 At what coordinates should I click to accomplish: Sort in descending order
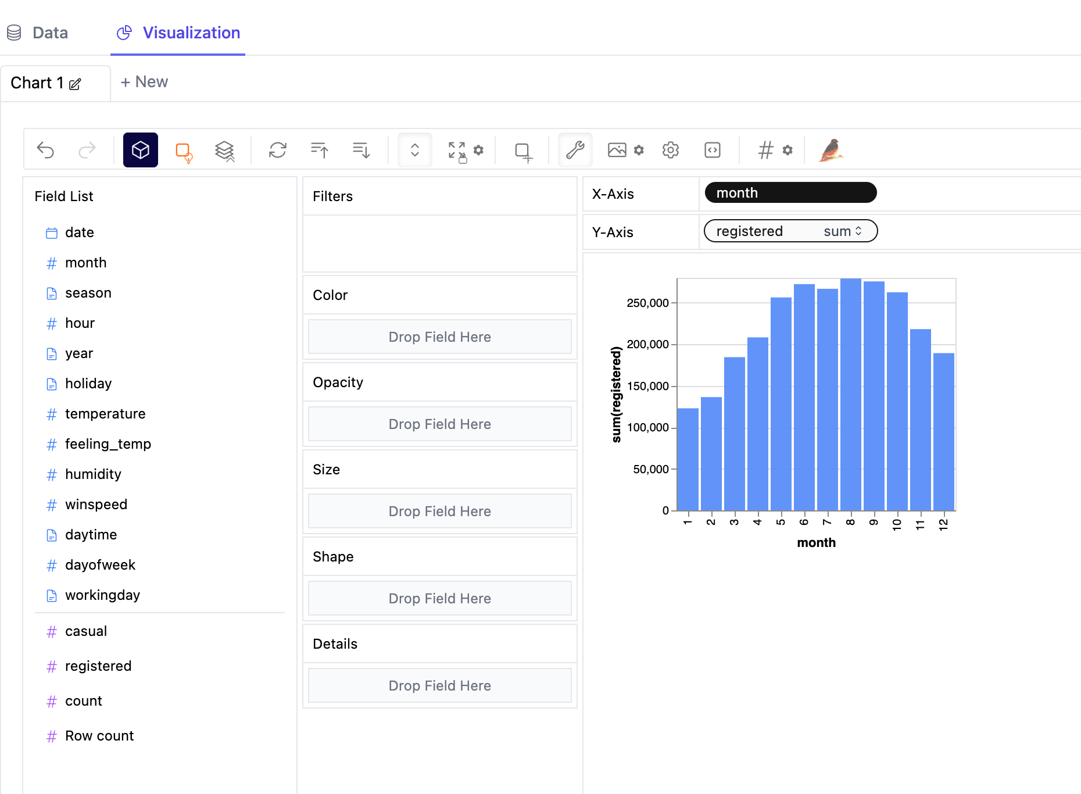click(x=361, y=150)
